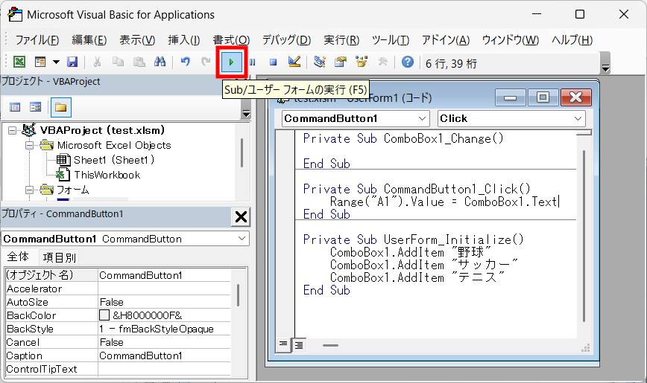Collapse the フォーム folder node
The image size is (647, 383).
[x=29, y=190]
